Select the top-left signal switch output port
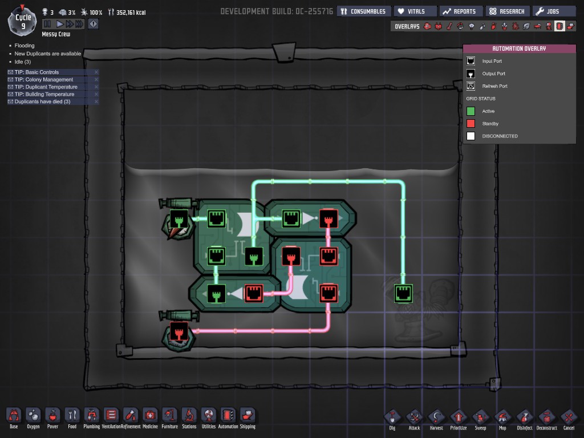The width and height of the screenshot is (584, 438). (179, 219)
